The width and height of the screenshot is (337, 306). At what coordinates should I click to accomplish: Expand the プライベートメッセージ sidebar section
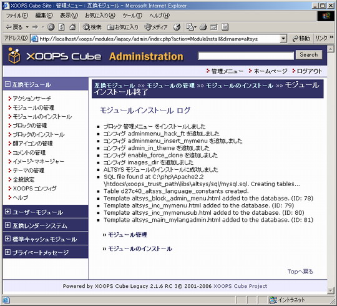[7, 252]
